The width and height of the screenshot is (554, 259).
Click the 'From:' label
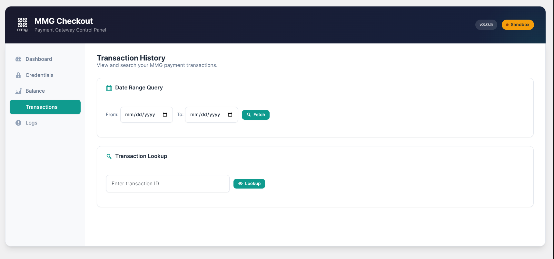112,115
